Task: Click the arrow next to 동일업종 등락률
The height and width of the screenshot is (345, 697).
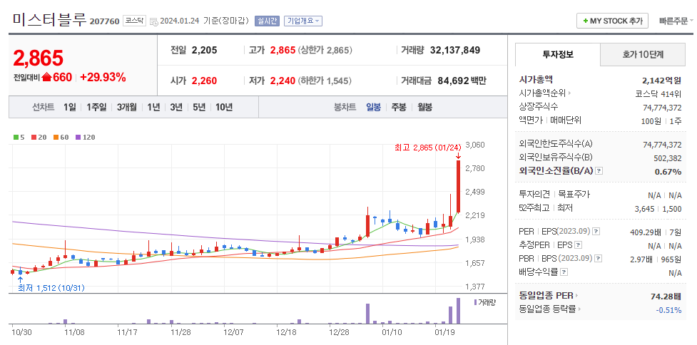Action: [580, 309]
